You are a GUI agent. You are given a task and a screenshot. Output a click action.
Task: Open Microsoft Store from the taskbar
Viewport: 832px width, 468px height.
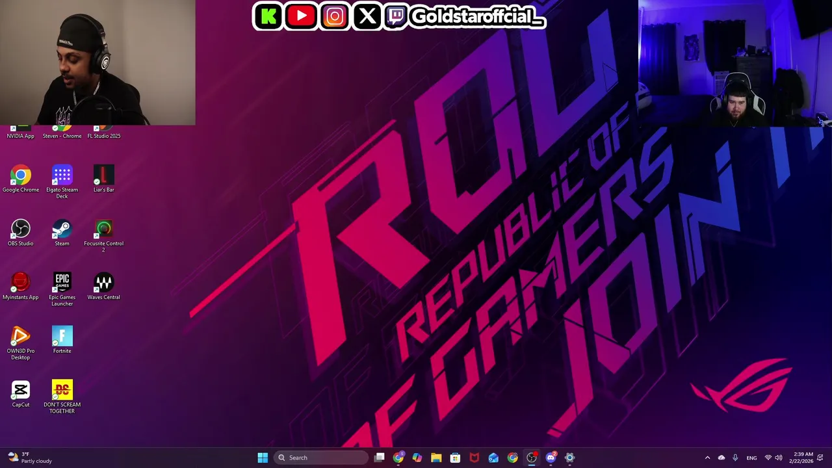coord(455,458)
